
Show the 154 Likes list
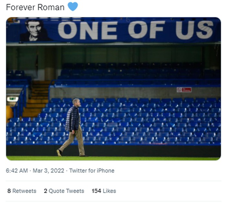pyautogui.click(x=104, y=191)
